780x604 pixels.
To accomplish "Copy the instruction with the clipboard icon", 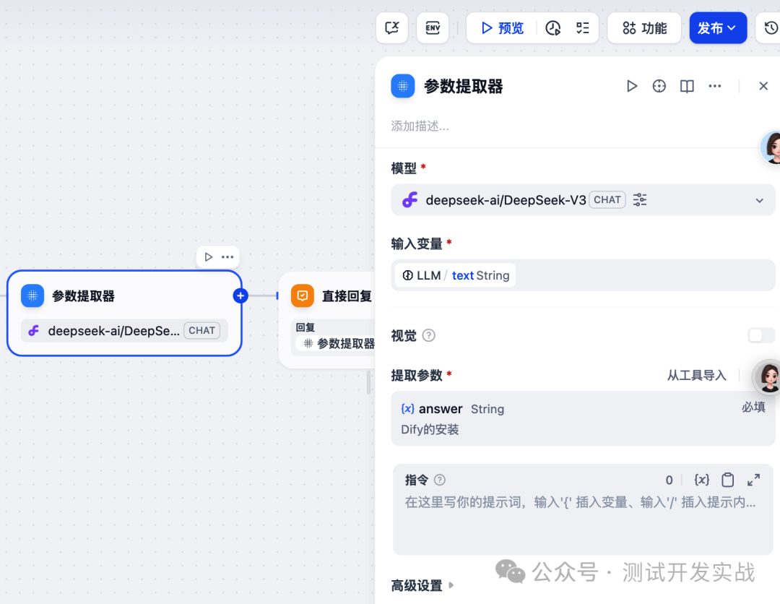I will pos(728,480).
